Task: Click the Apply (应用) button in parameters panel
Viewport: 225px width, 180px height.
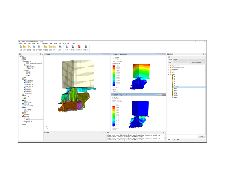Action: [x=202, y=137]
